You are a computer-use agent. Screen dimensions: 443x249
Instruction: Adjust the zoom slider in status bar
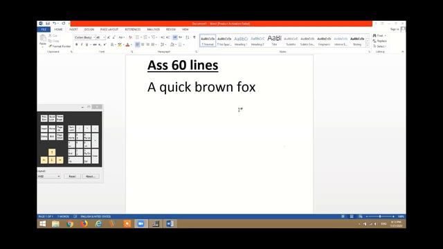380,216
